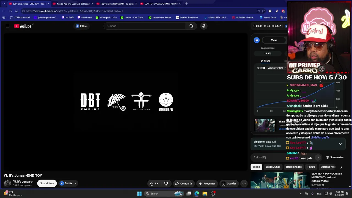Dislike the video with thumbs down
Viewport: 352px width, 198px height.
(x=166, y=183)
